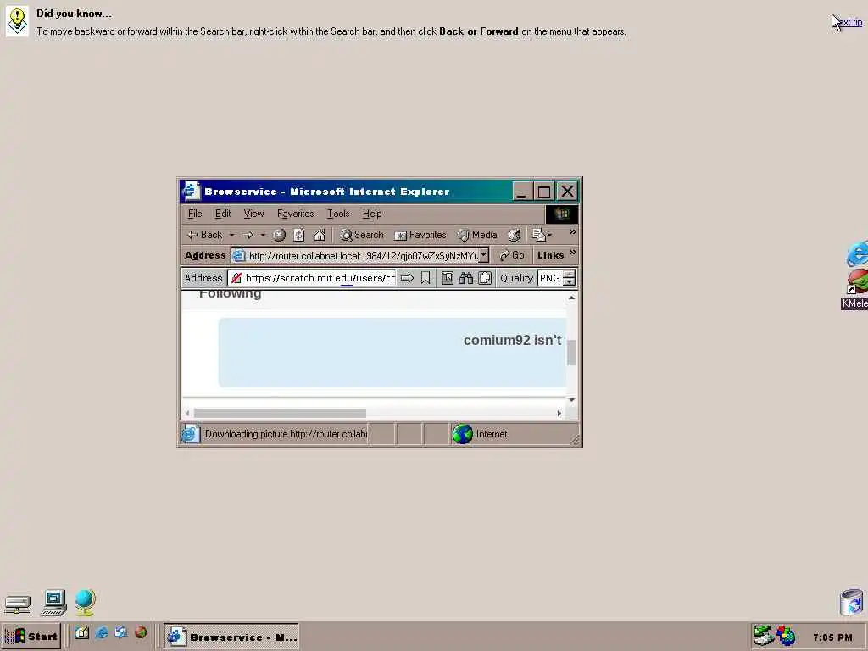Viewport: 868px width, 651px height.
Task: Click the Browservice taskbar button
Action: 231,637
